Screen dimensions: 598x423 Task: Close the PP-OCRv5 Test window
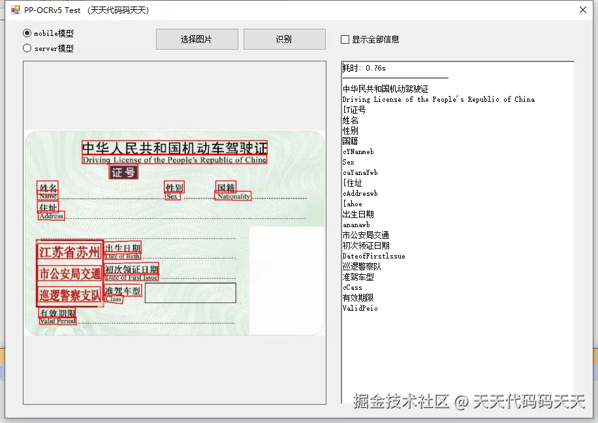583,10
